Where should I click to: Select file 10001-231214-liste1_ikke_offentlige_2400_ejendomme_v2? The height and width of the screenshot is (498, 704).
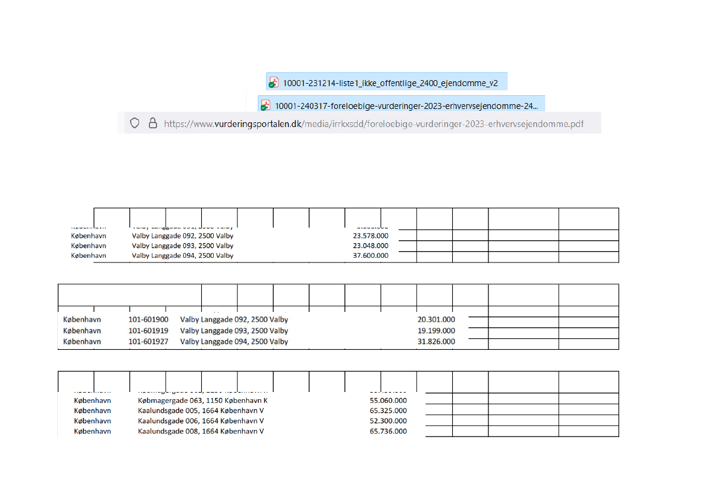point(390,82)
